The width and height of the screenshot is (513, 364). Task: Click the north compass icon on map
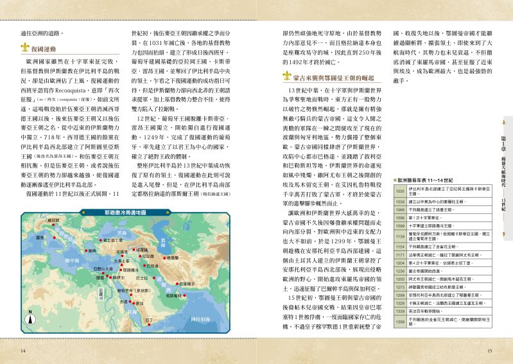click(30, 320)
